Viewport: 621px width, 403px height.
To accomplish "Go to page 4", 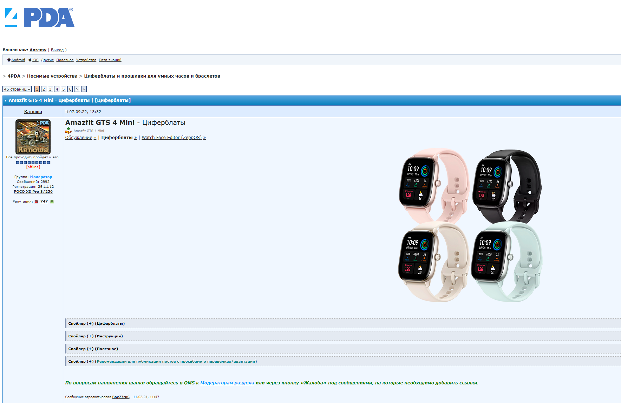I will pos(57,89).
